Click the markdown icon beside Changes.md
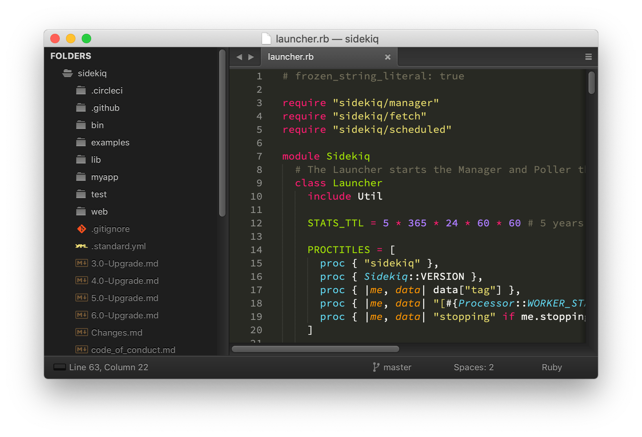The width and height of the screenshot is (642, 437). tap(81, 332)
